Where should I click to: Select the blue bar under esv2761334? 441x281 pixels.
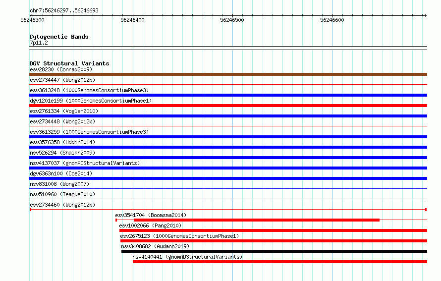tap(228, 116)
